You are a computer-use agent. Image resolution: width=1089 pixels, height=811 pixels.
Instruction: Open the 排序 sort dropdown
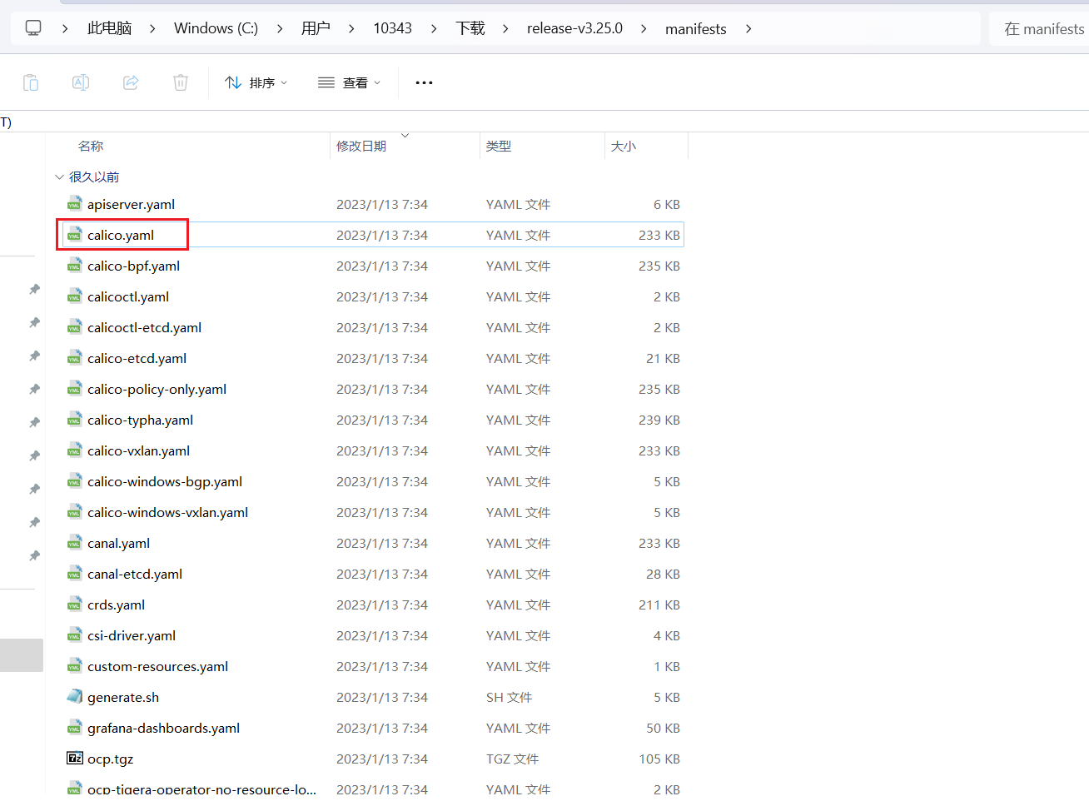click(256, 82)
